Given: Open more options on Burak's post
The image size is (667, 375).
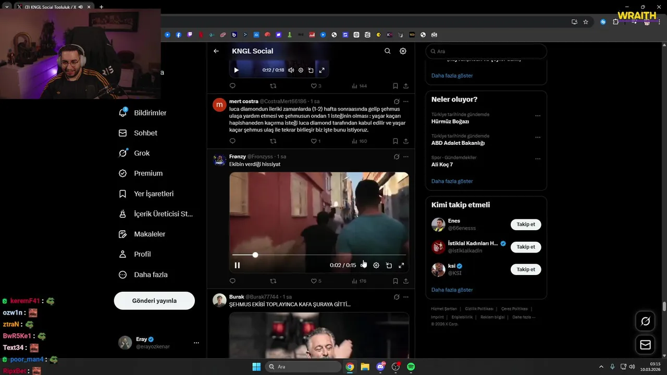Looking at the screenshot, I should click(x=406, y=297).
